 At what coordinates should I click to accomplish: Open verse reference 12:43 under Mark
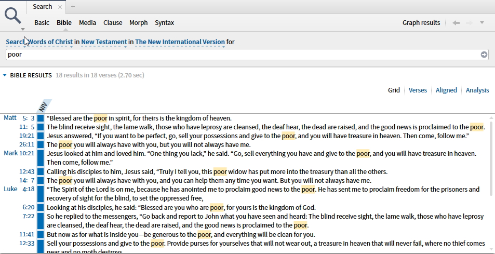(27, 171)
